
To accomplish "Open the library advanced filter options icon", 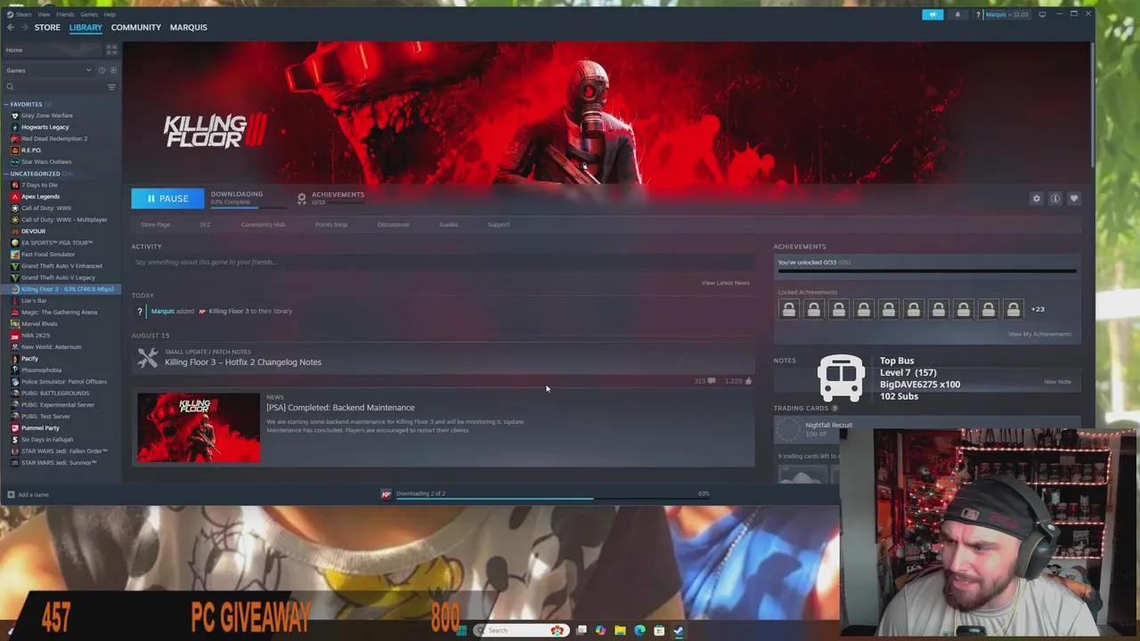I will [111, 87].
